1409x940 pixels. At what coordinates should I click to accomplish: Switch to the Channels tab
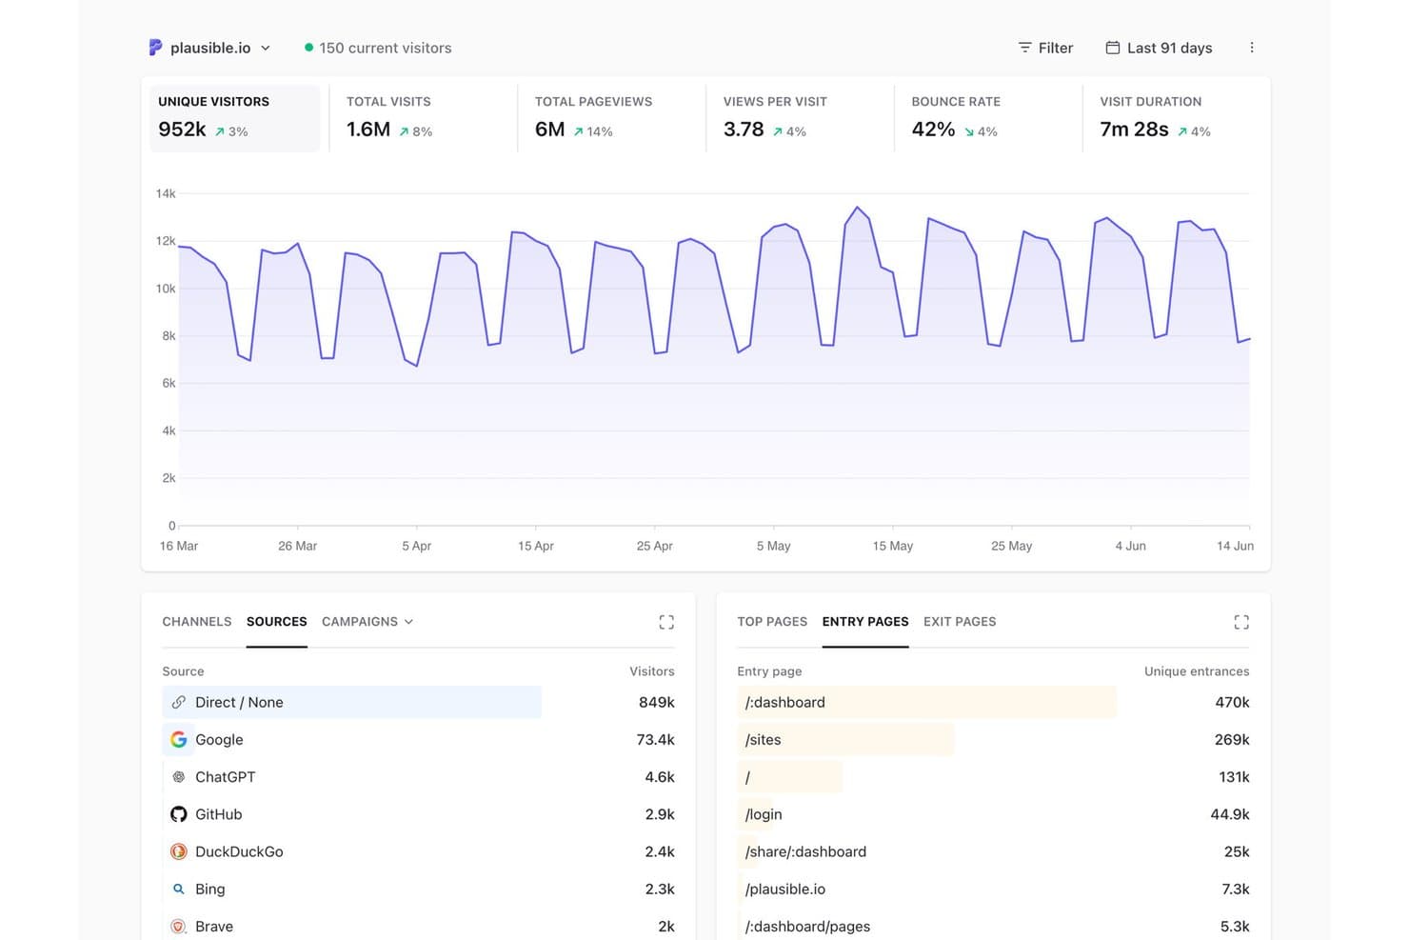click(x=197, y=621)
